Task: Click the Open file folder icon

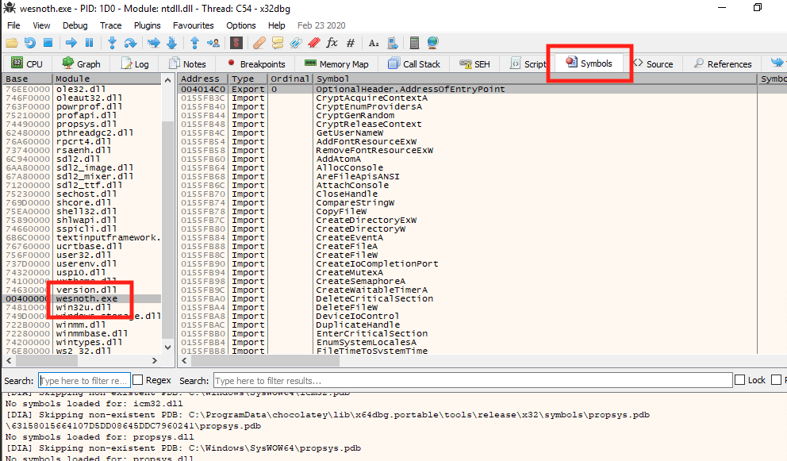Action: pyautogui.click(x=12, y=43)
